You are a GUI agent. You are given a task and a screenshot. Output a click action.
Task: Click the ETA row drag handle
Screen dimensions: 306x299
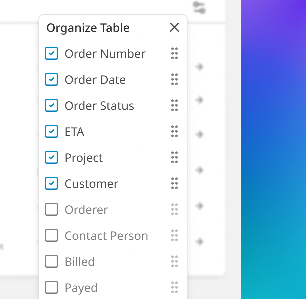pyautogui.click(x=174, y=131)
